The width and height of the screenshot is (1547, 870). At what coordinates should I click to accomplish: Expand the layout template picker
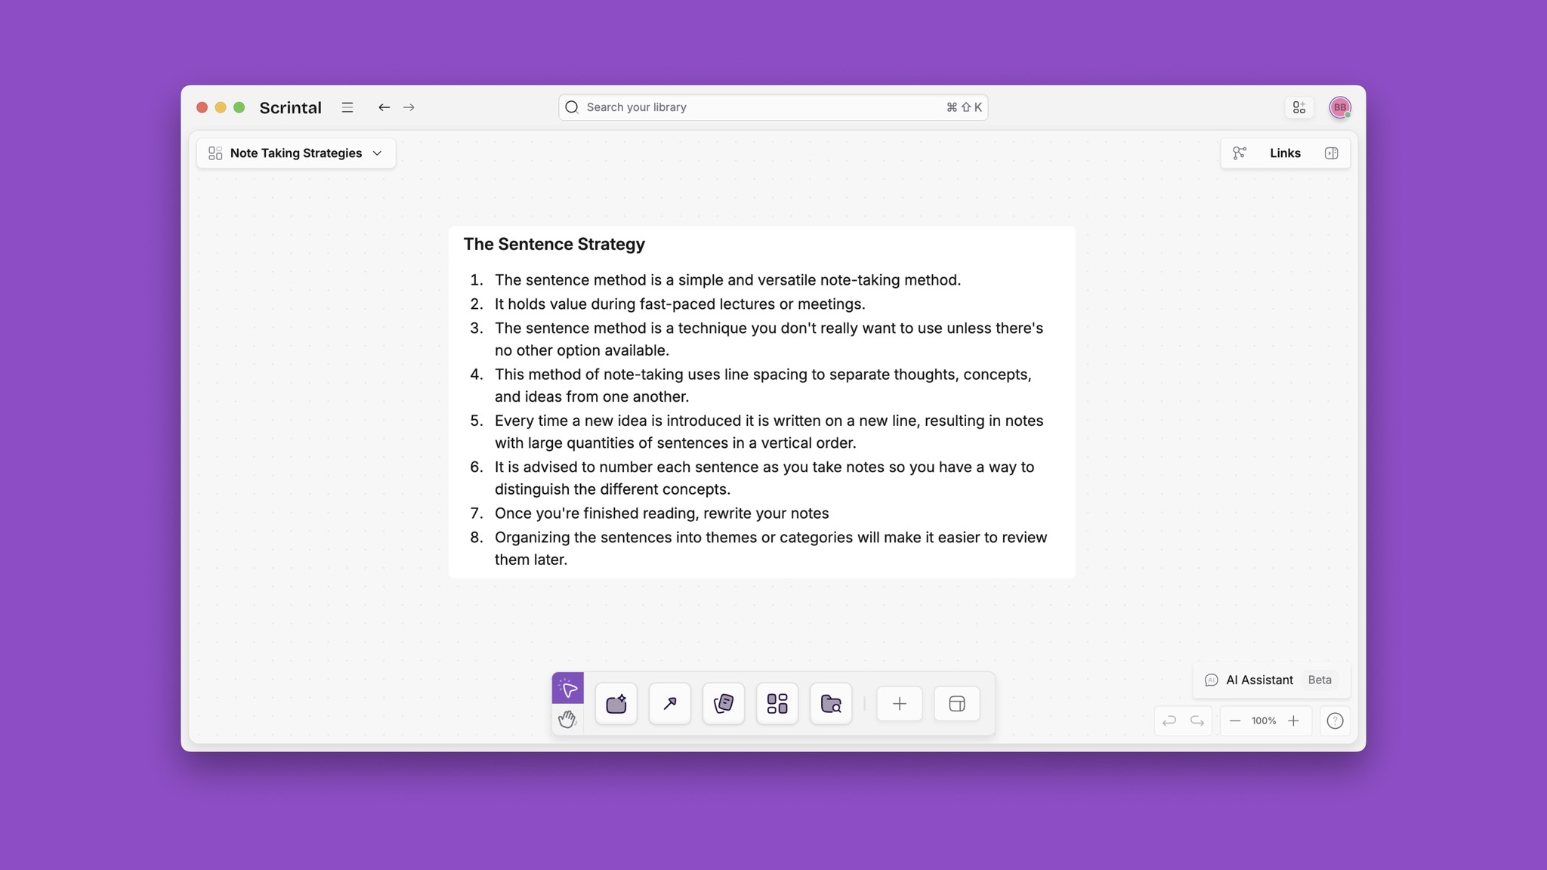[x=956, y=703]
